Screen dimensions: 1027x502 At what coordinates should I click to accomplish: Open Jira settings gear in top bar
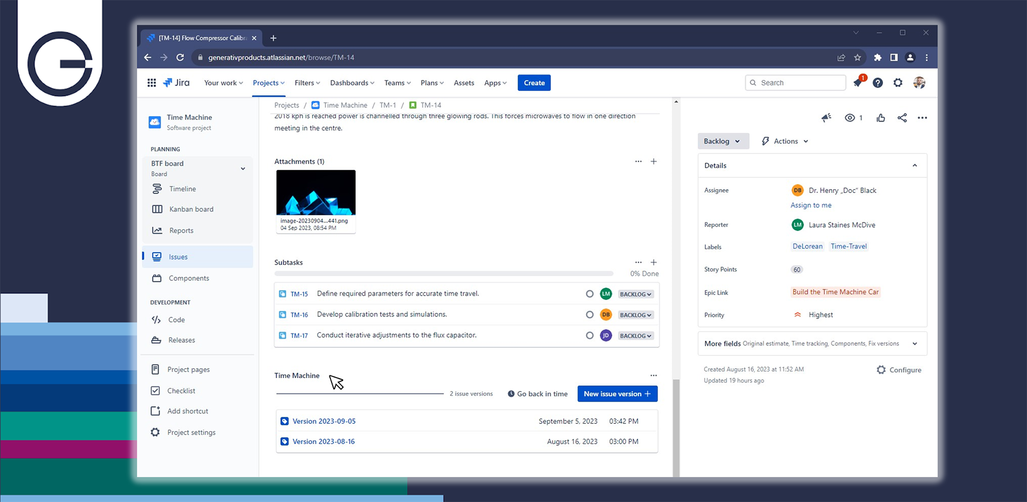tap(898, 83)
